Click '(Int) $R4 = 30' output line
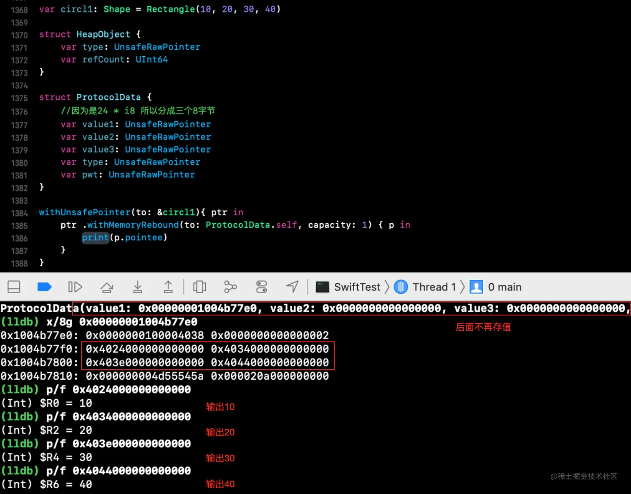 tap(46, 457)
